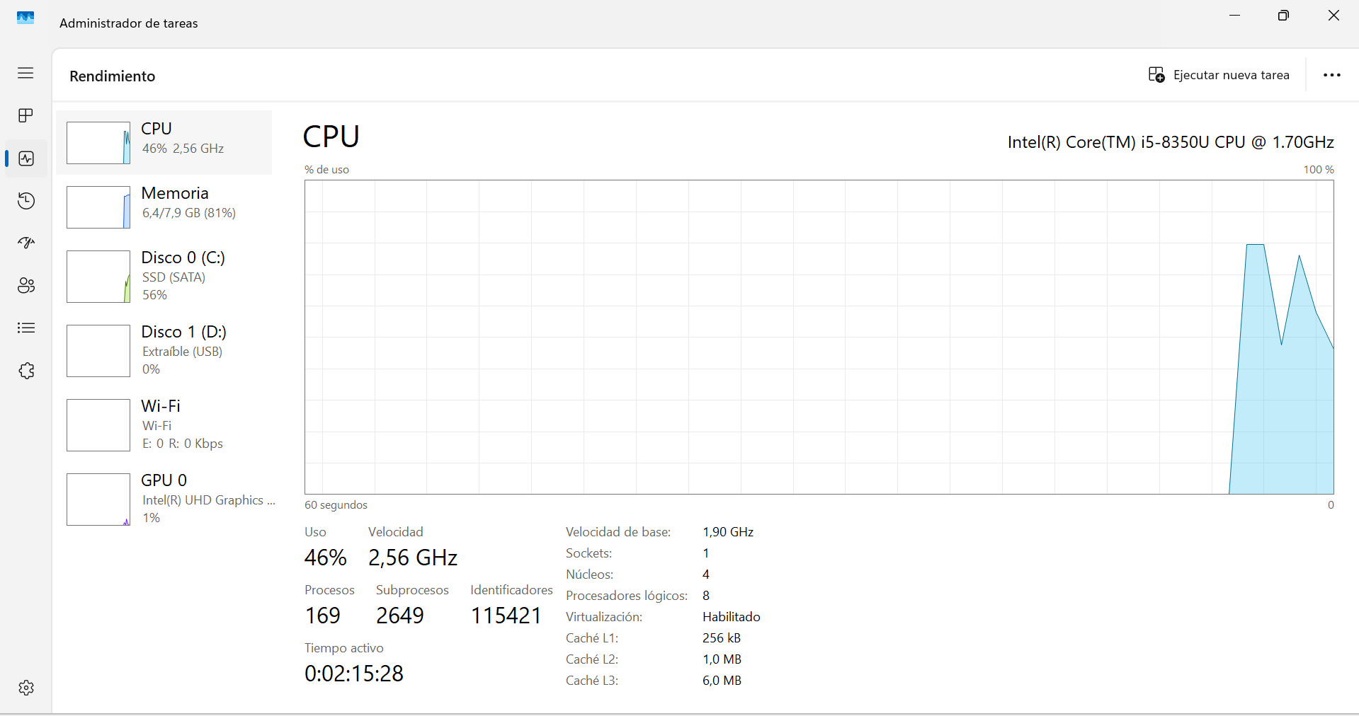Click the CPU usage graph area
Screen dimensions: 1359x716
click(x=819, y=337)
